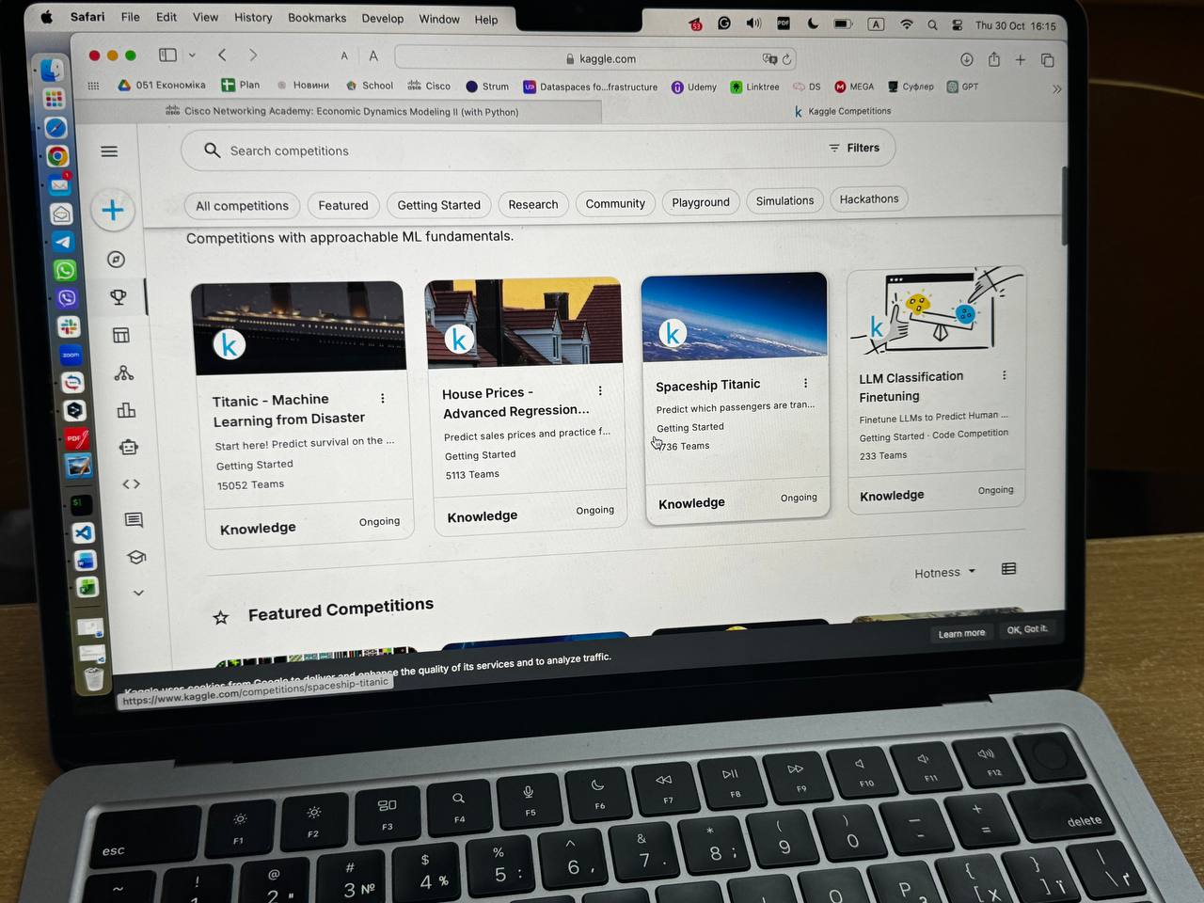Go forward with Safari's forward arrow
Viewport: 1204px width, 903px height.
pos(253,55)
